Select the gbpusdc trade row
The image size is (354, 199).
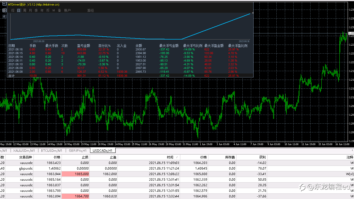(x=177, y=168)
